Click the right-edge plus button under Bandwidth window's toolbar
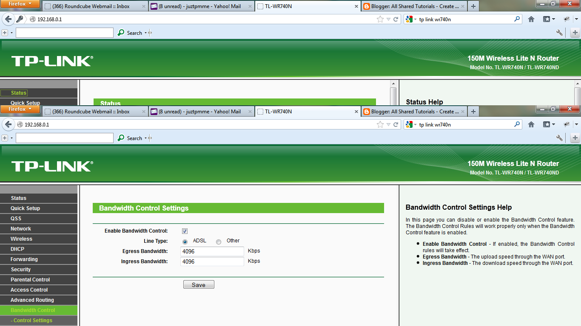The height and width of the screenshot is (326, 581). (x=575, y=138)
